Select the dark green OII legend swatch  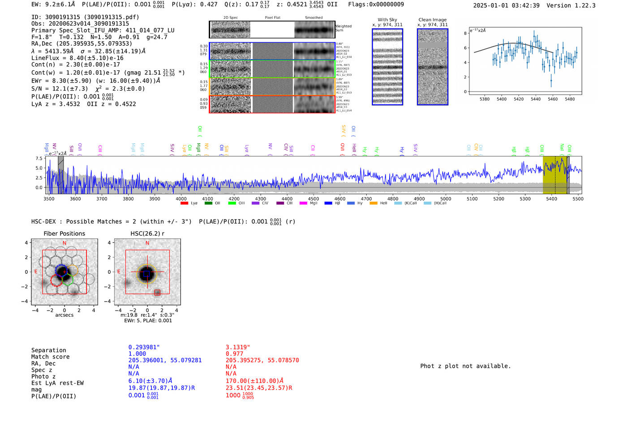click(x=208, y=203)
